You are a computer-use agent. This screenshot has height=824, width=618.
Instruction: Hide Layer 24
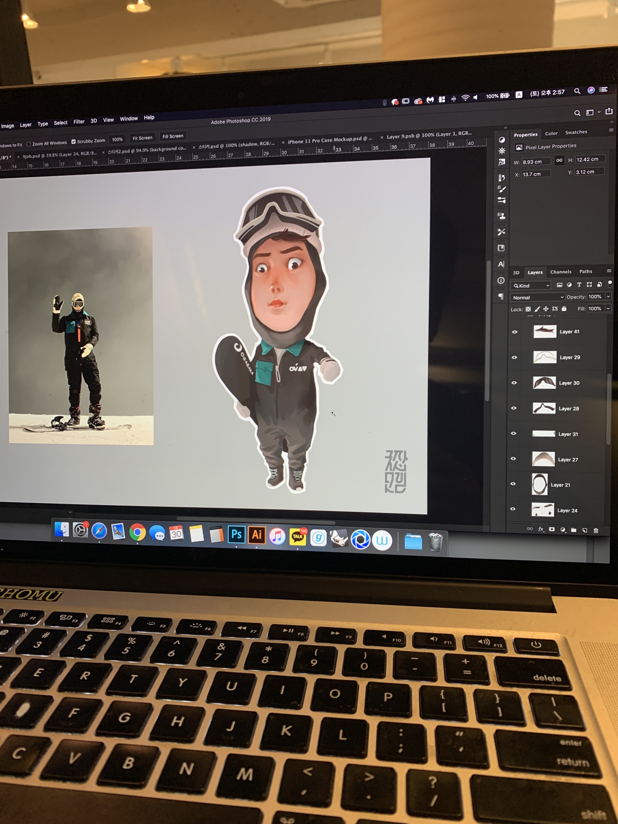[512, 509]
